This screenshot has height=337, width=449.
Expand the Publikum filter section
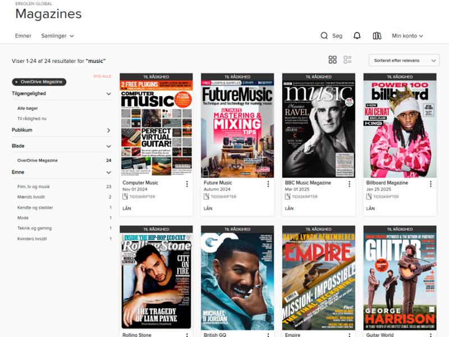[x=108, y=130]
